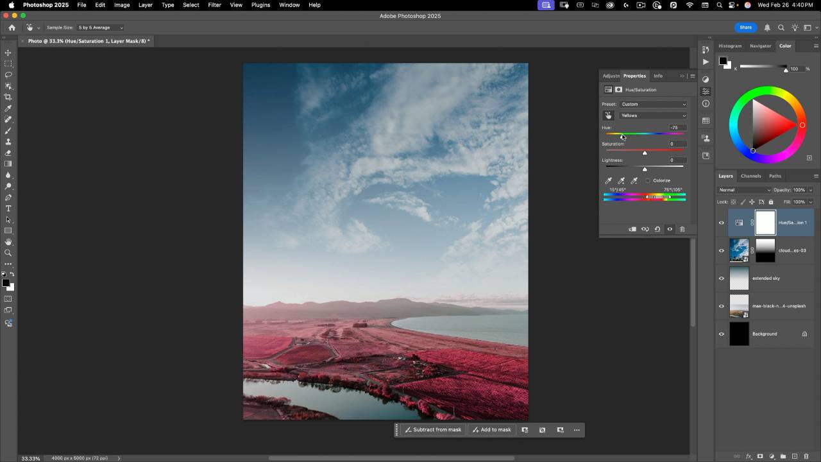Click the on-image targeted adjustment hand icon

point(608,116)
